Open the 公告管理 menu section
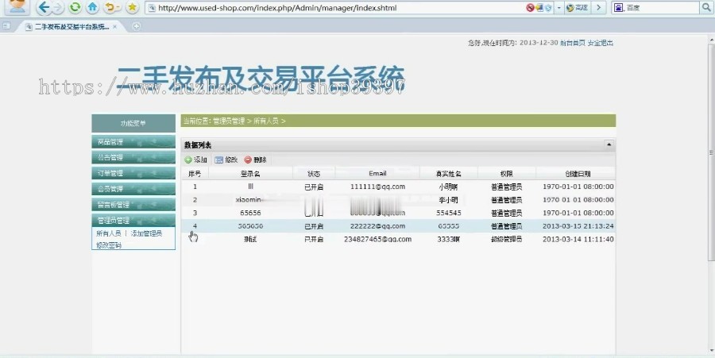The width and height of the screenshot is (715, 358). (x=133, y=157)
